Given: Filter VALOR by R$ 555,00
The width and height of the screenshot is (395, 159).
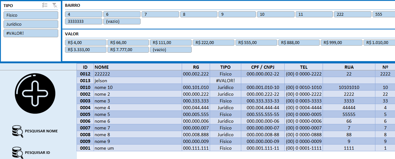Looking at the screenshot, I should [x=256, y=42].
